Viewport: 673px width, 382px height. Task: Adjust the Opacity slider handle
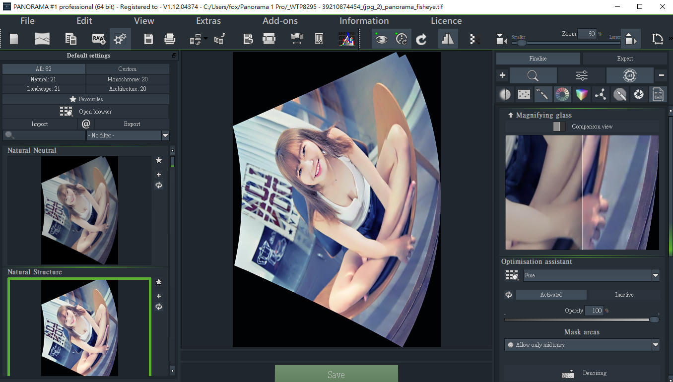(654, 320)
